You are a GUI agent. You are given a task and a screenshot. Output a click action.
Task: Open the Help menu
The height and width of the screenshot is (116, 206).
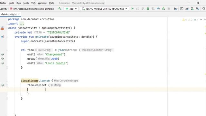(51, 3)
